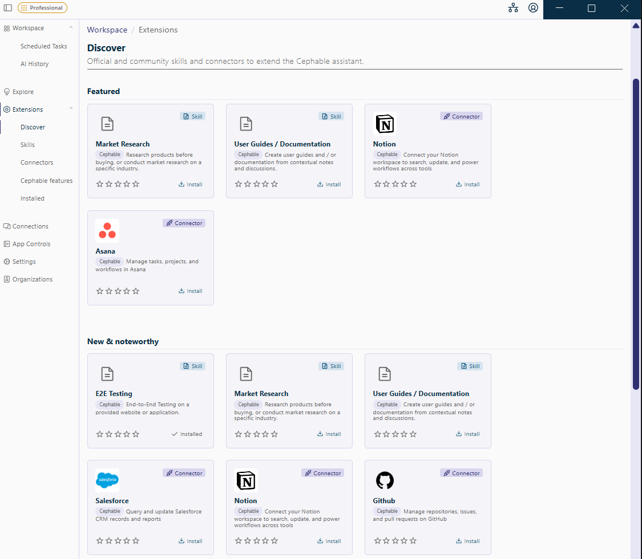
Task: Collapse the Workspace section chevron
Action: coord(71,28)
